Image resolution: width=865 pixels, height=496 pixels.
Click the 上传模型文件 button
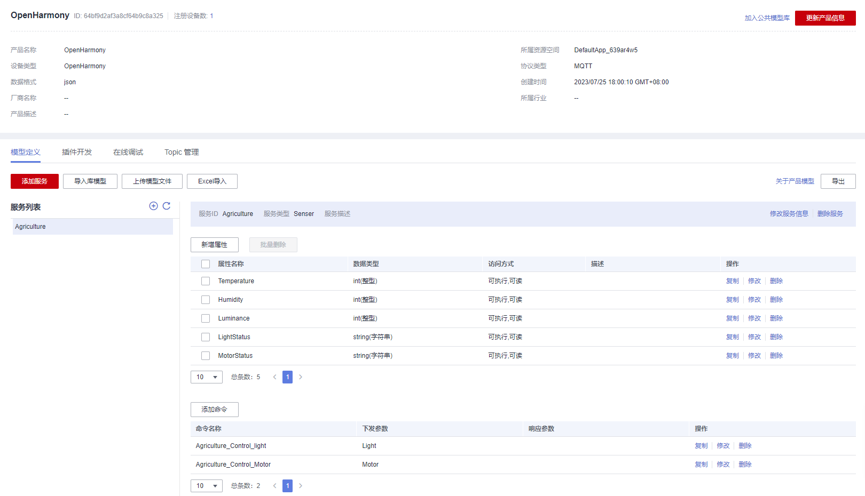(x=152, y=181)
